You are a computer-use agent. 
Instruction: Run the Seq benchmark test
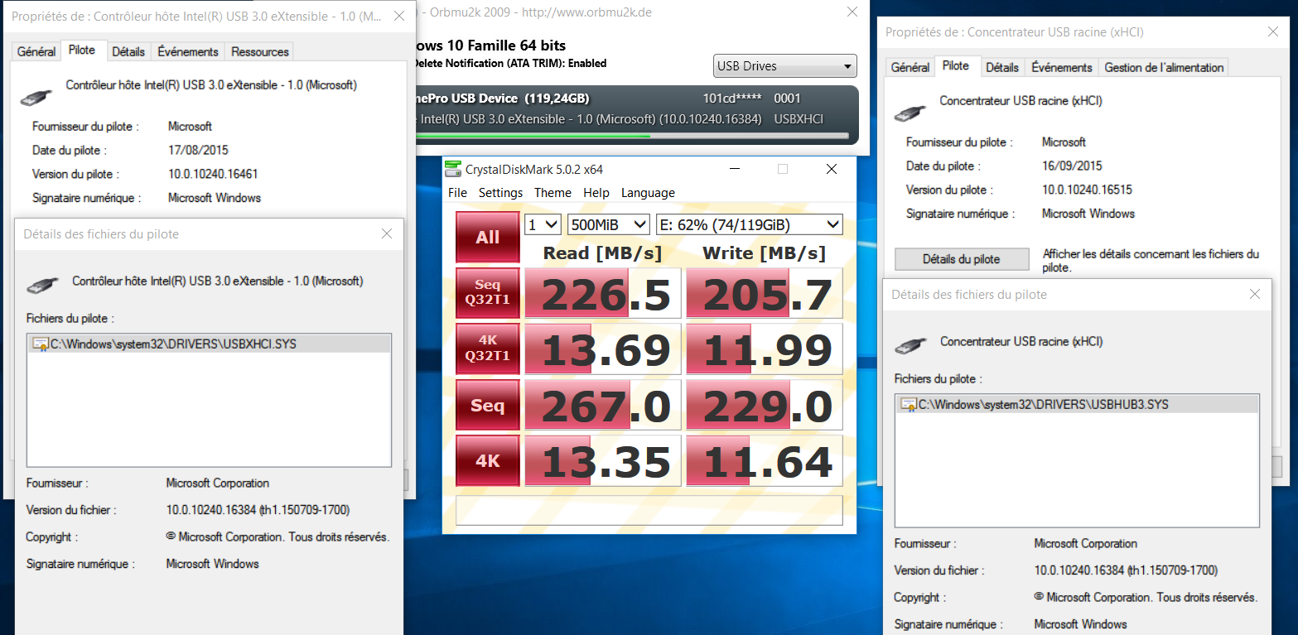pos(488,405)
